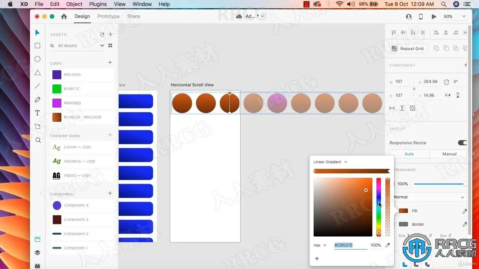Image resolution: width=479 pixels, height=269 pixels.
Task: Select the Artboard tool
Action: [37, 126]
